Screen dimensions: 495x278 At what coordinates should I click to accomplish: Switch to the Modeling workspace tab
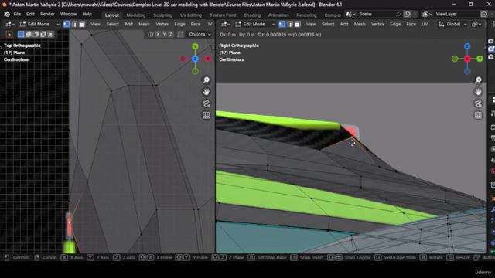136,15
